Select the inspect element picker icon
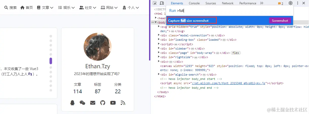The height and width of the screenshot is (114, 309). click(155, 3)
